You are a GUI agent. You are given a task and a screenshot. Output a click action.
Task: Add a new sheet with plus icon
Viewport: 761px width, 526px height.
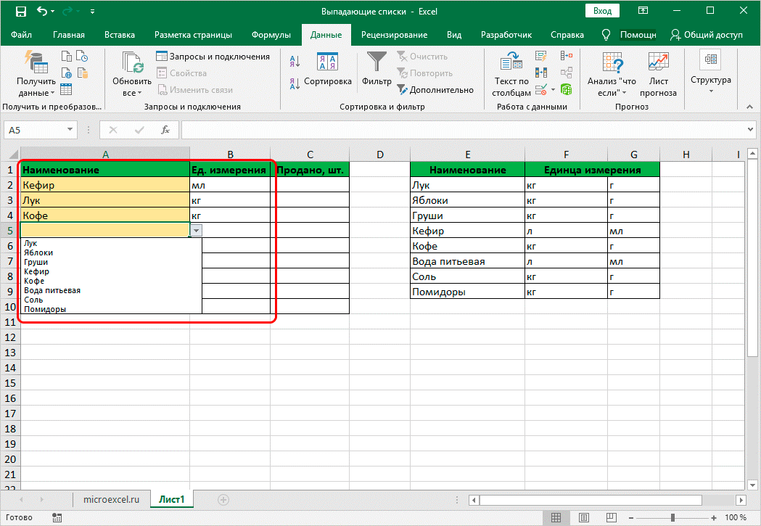[223, 499]
